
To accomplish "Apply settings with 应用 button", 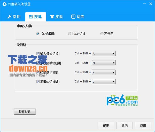I will pos(143,126).
